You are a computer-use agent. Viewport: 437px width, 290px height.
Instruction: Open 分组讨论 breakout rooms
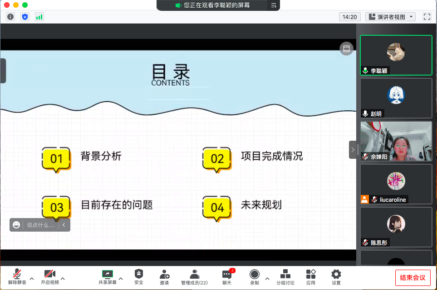coord(285,277)
